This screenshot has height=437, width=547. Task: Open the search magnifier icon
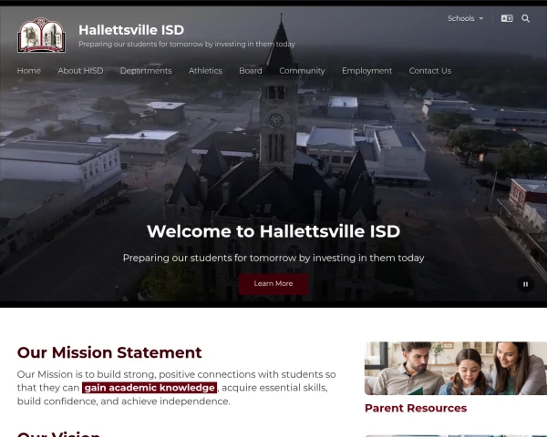click(x=525, y=18)
